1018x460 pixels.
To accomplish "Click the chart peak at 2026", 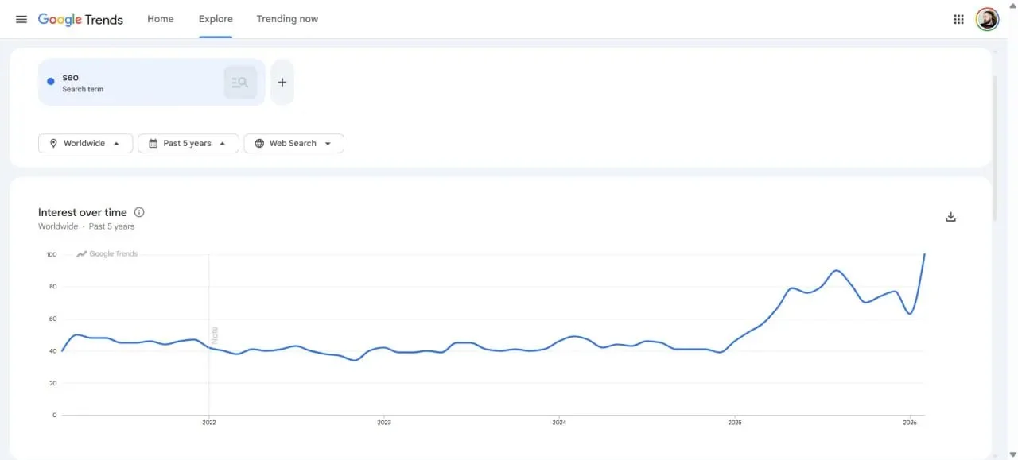I will [924, 254].
